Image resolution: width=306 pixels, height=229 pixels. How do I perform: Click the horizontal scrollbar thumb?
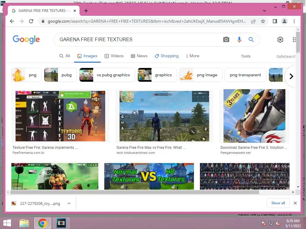(x=135, y=192)
